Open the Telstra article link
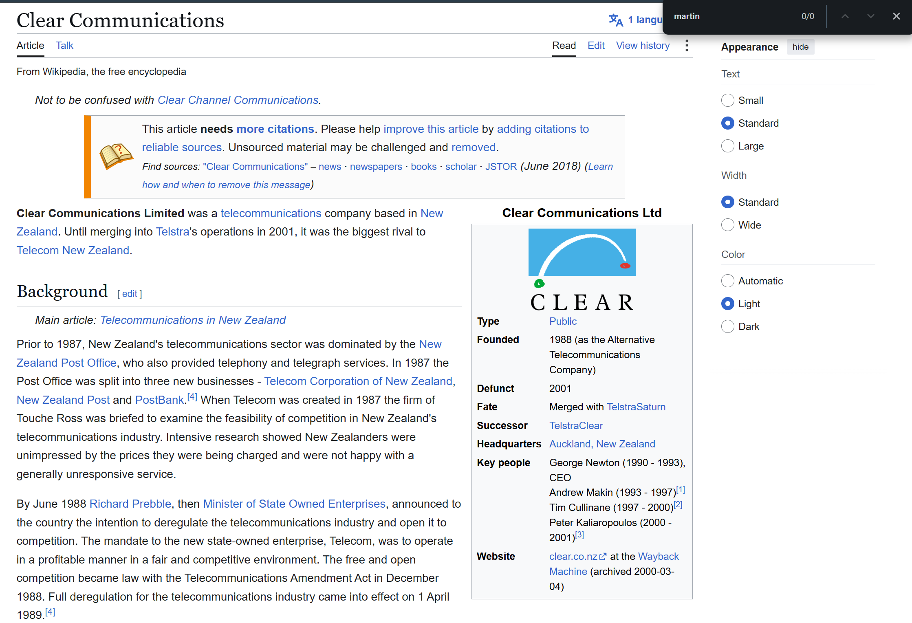 172,232
